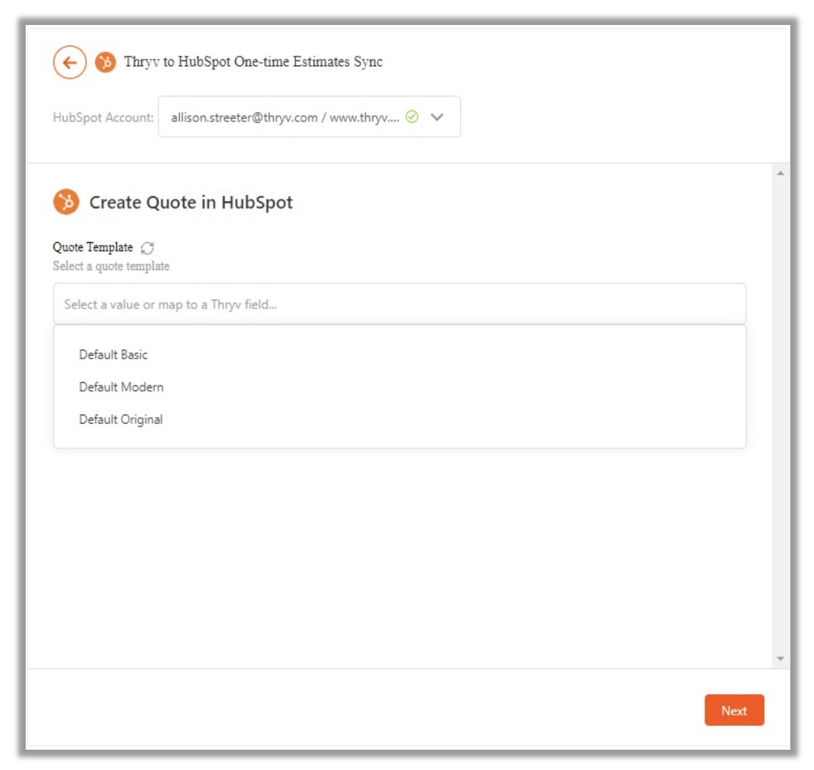Click the 'HubSpot Account:' label
The image size is (814, 770).
click(103, 118)
